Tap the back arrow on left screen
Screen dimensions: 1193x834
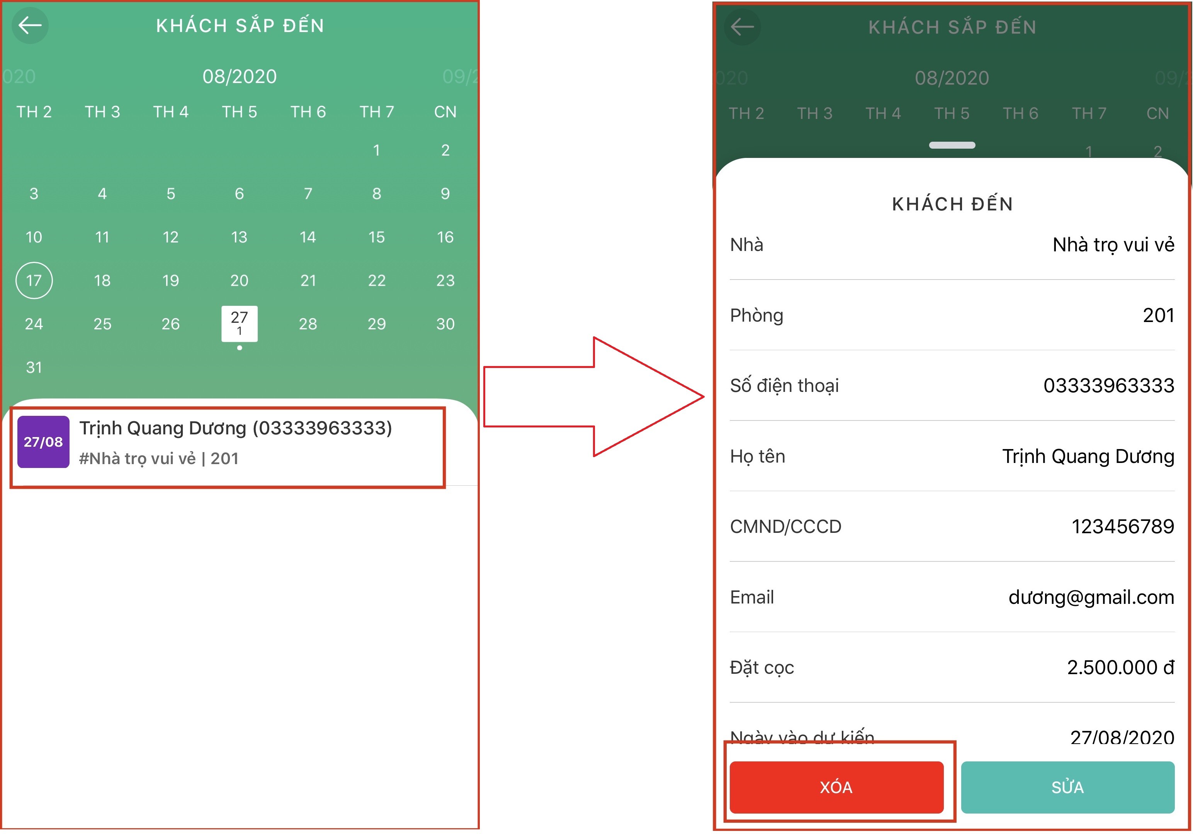click(x=30, y=25)
